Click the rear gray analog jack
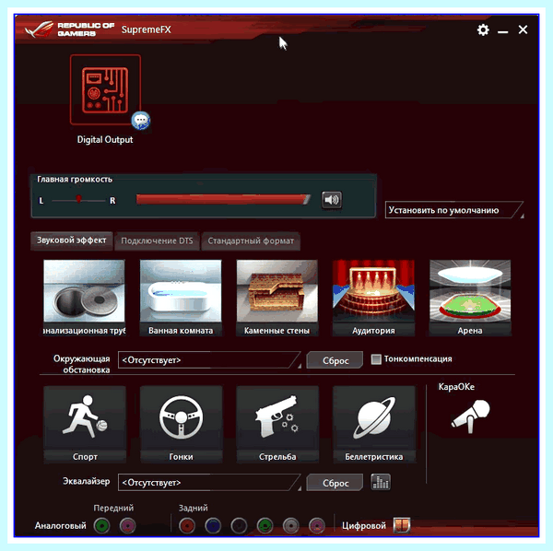Screen dimensions: 553x551 point(291,525)
